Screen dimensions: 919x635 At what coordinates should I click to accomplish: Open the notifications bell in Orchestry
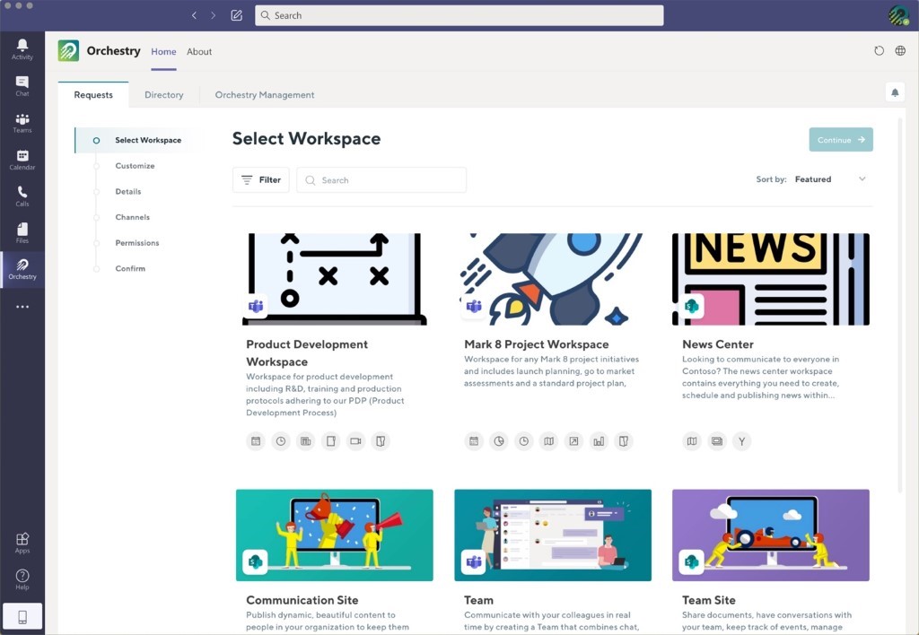(895, 92)
